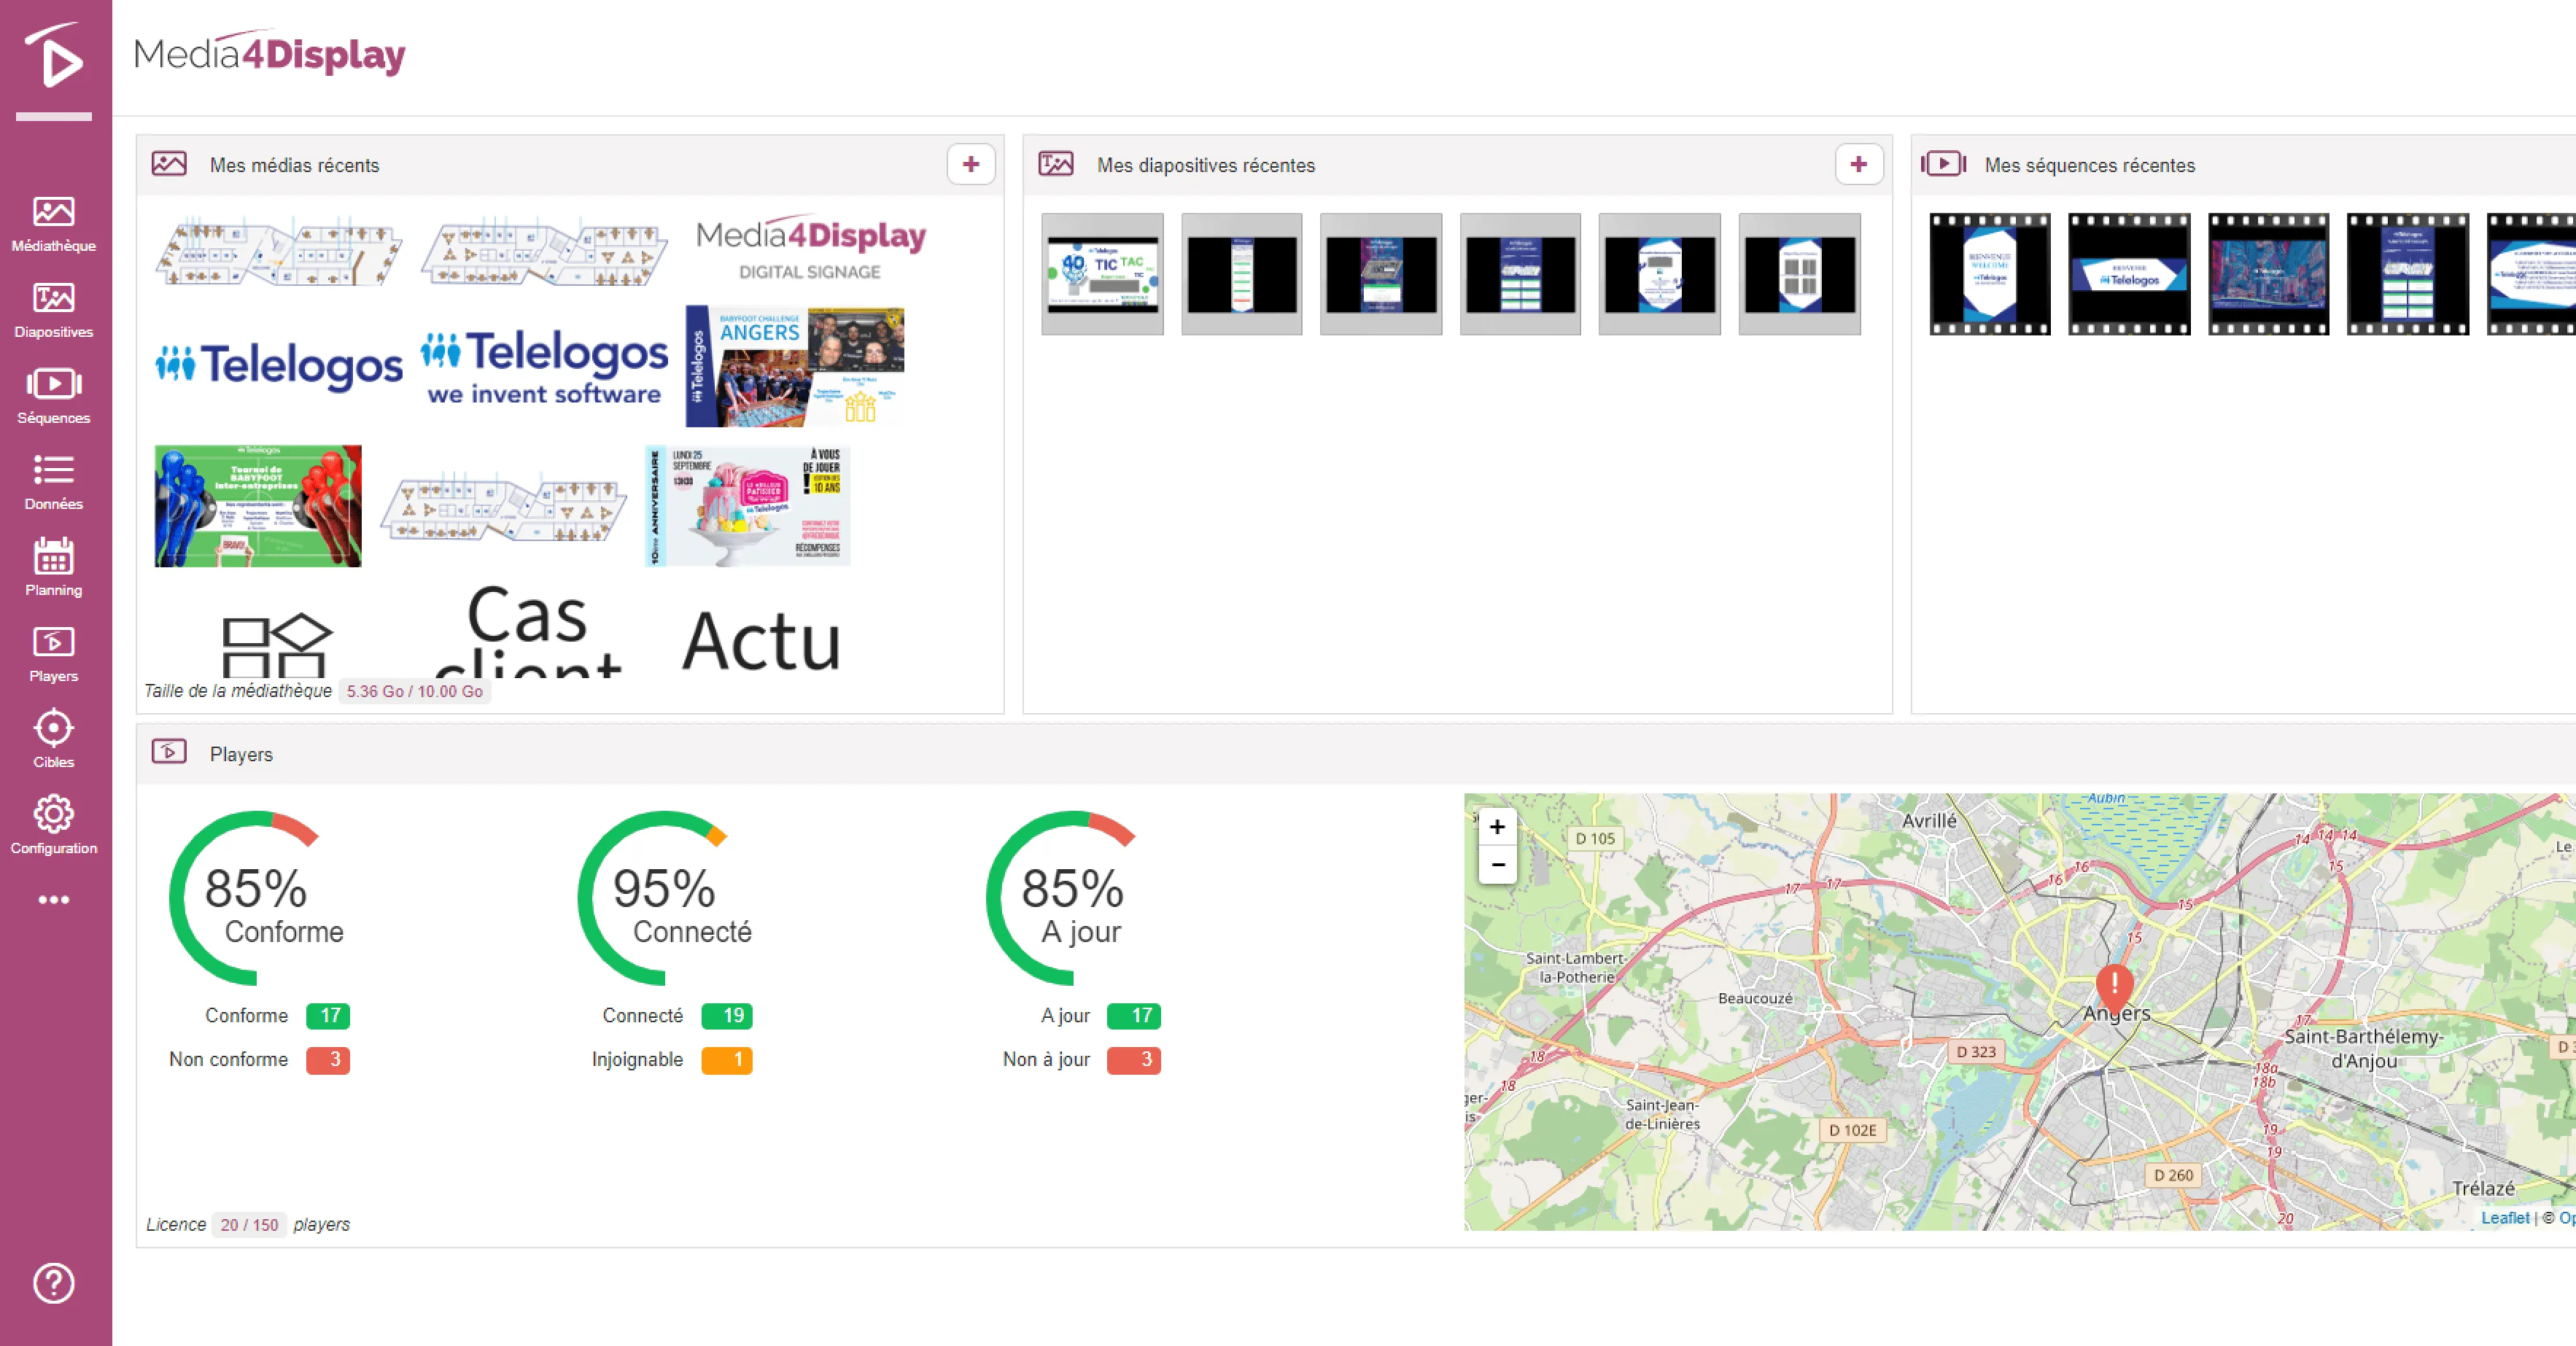Open the green babyfoot tournament poster media
Viewport: 2576px width, 1346px height.
pos(258,506)
